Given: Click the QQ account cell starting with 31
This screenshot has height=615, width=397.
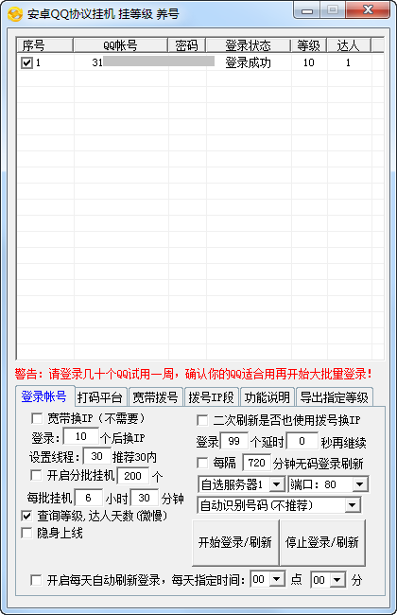Looking at the screenshot, I should coord(121,62).
